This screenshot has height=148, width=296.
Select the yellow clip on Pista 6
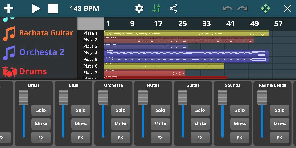(164, 66)
